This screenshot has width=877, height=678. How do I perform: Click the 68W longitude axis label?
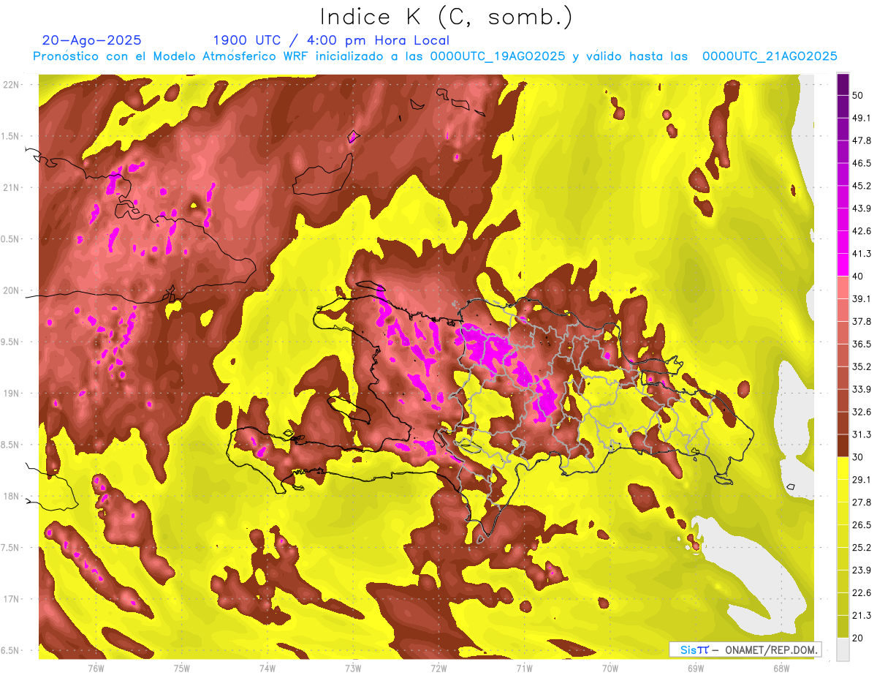[781, 668]
